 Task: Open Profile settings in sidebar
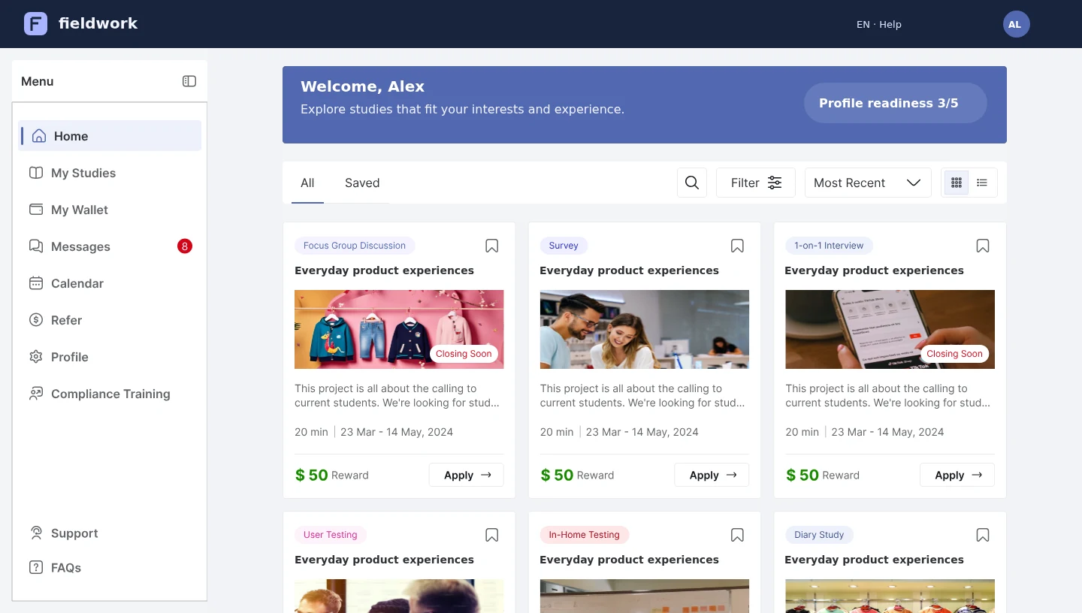coord(110,357)
